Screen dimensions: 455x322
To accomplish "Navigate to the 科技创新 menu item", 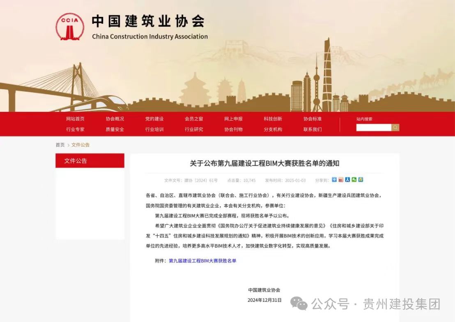I will (x=273, y=119).
